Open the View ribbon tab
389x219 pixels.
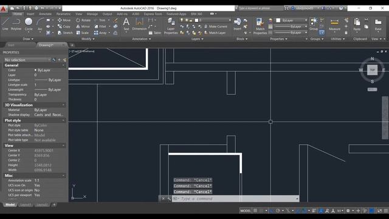[78, 14]
